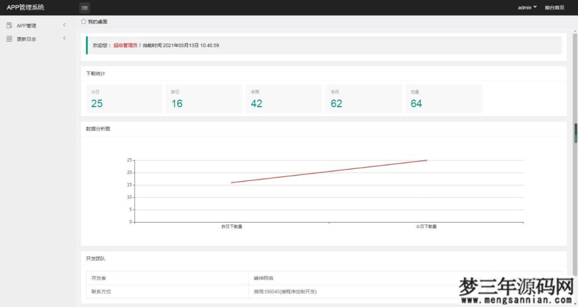Click the home icon beside 我的桌面
The width and height of the screenshot is (578, 307).
[x=84, y=21]
